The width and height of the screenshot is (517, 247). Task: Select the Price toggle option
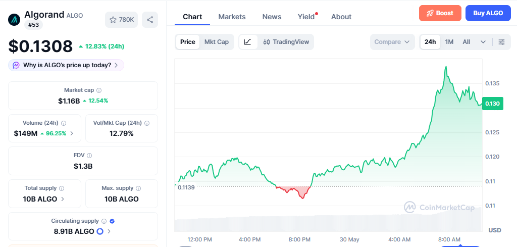coord(188,42)
